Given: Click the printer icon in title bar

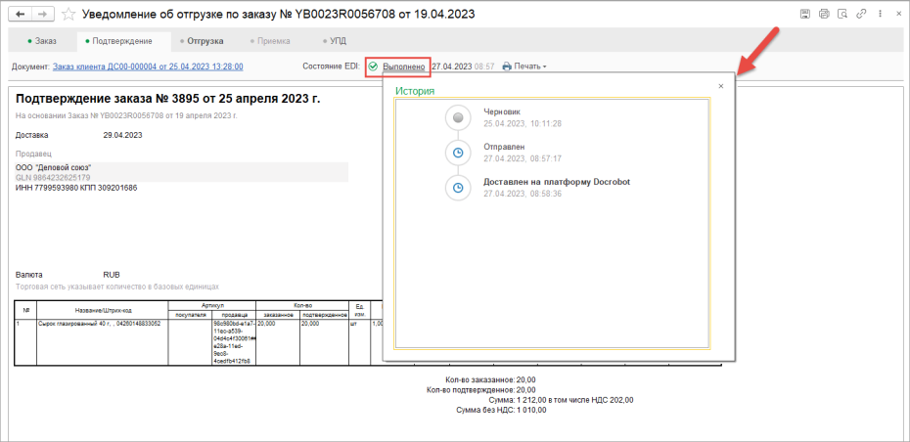Looking at the screenshot, I should coord(824,14).
